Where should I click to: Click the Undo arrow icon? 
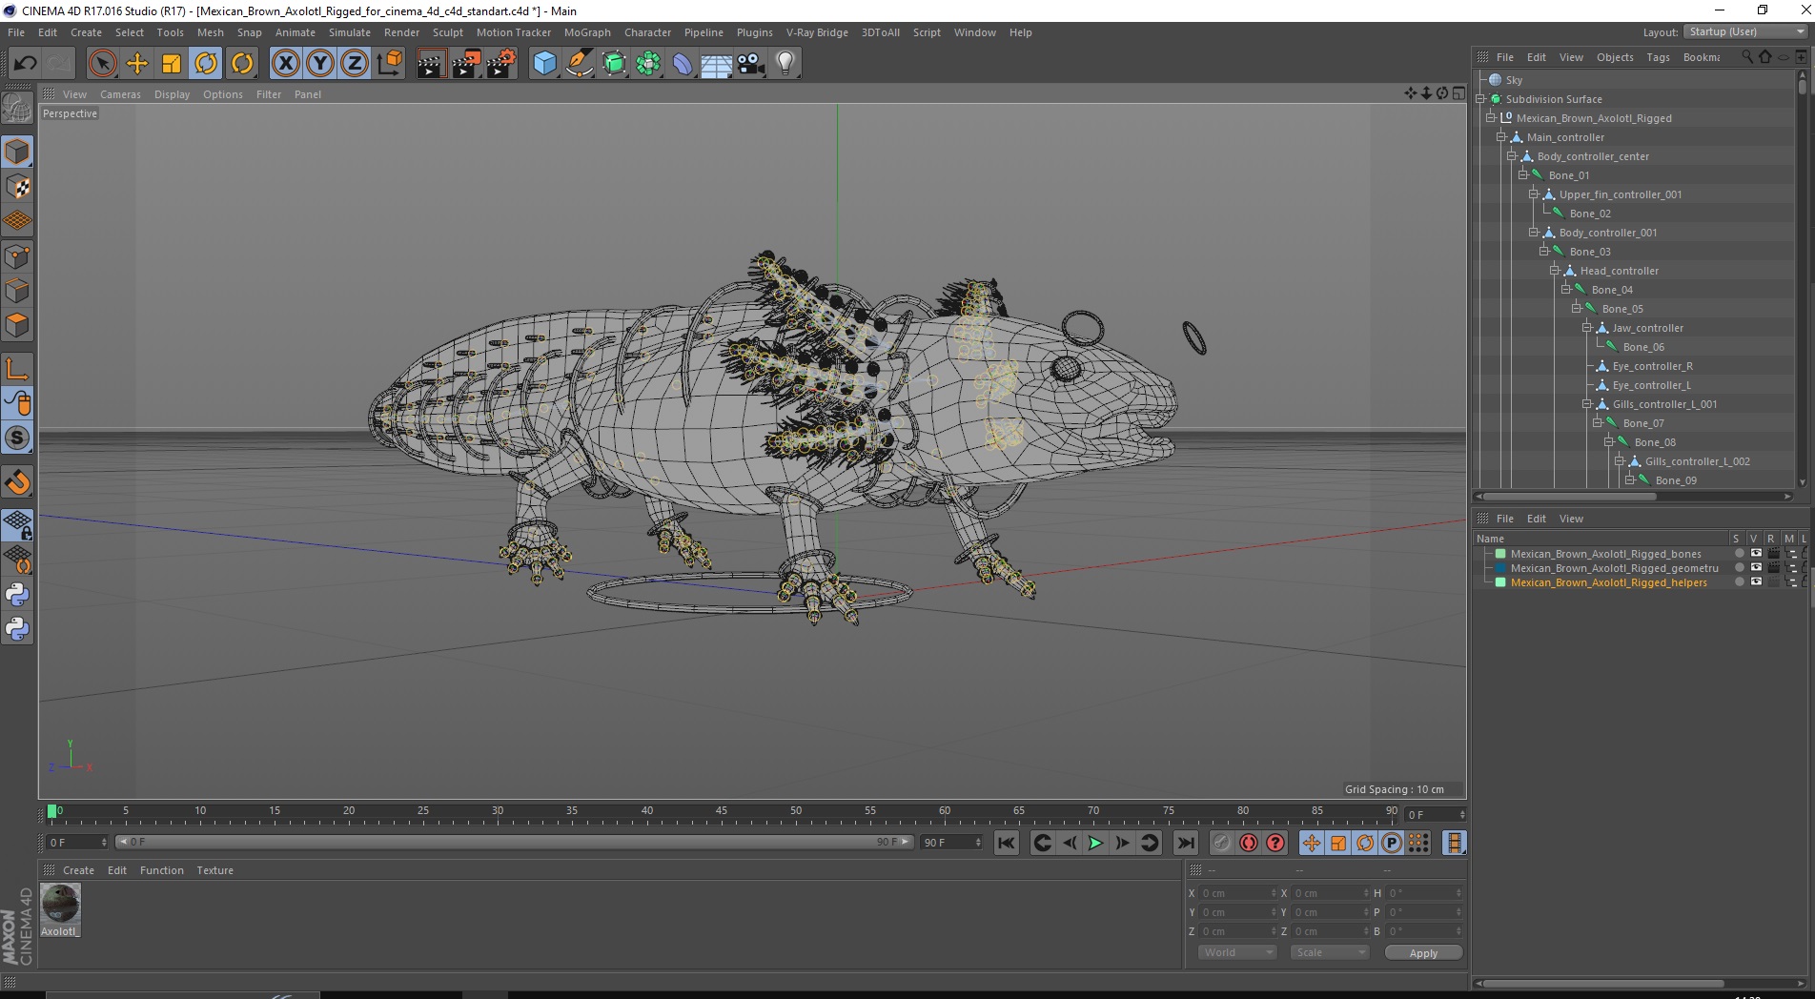pyautogui.click(x=25, y=64)
